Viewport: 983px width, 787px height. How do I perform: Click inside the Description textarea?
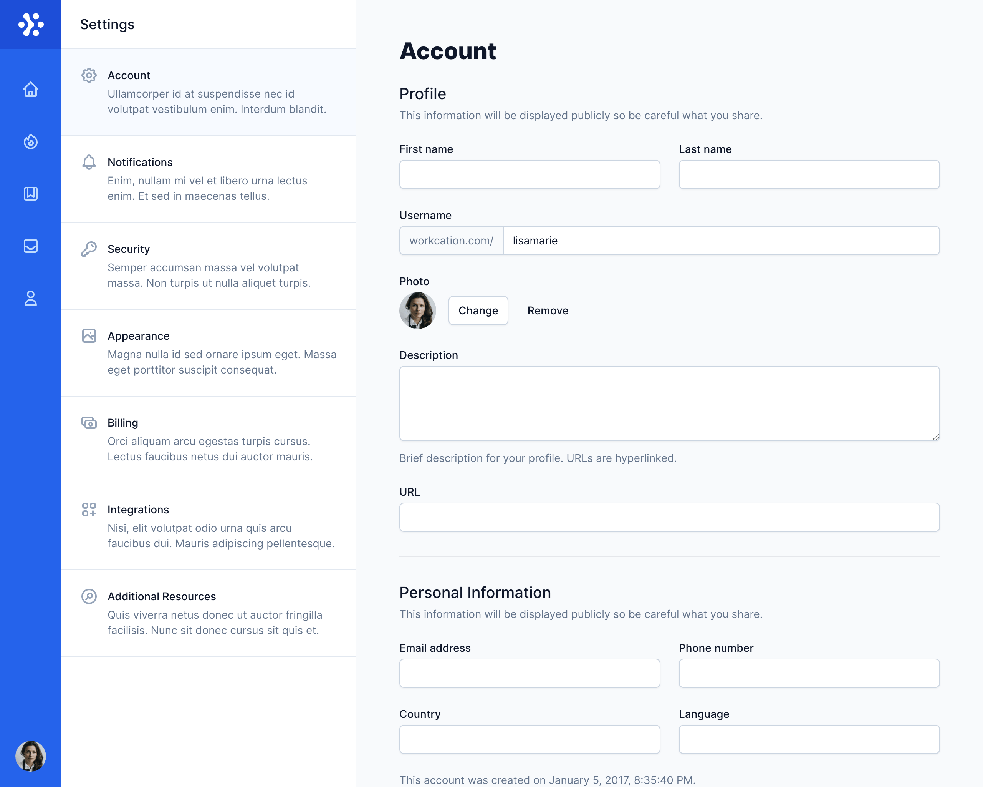point(669,403)
